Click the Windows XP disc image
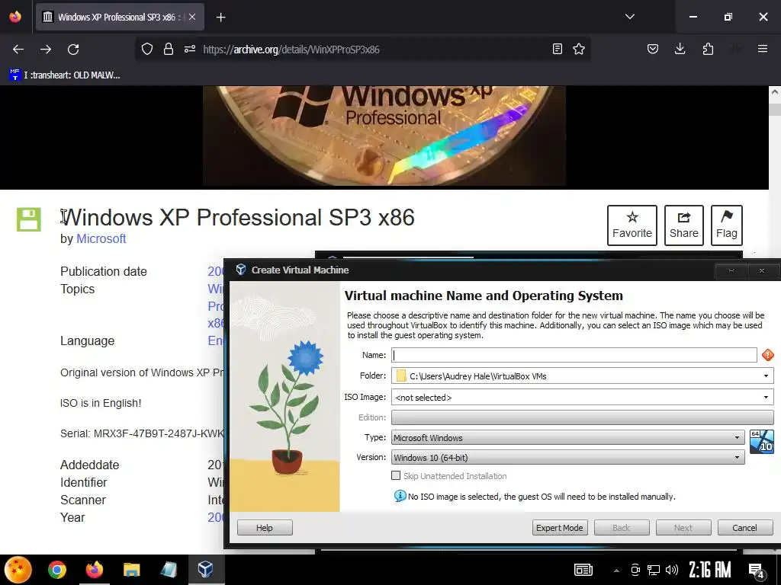781x585 pixels. (x=384, y=136)
